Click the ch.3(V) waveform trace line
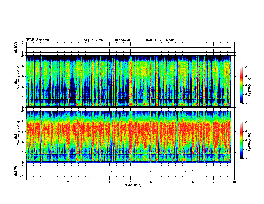Viewport: 264px width, 204px height. pyautogui.click(x=129, y=171)
